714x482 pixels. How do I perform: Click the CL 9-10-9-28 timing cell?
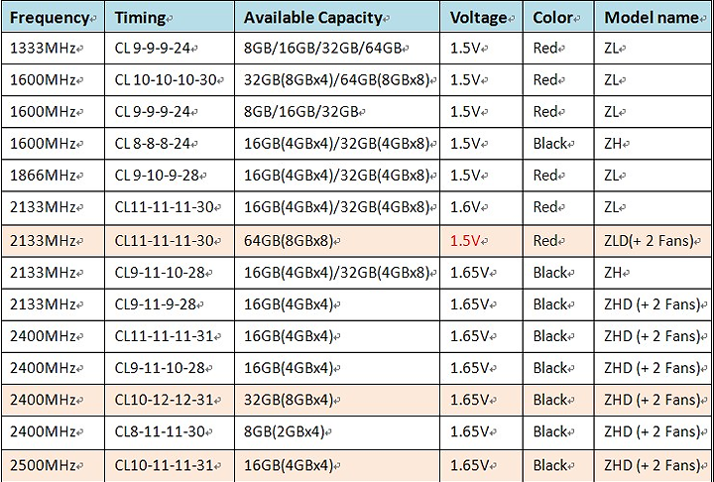tap(161, 176)
